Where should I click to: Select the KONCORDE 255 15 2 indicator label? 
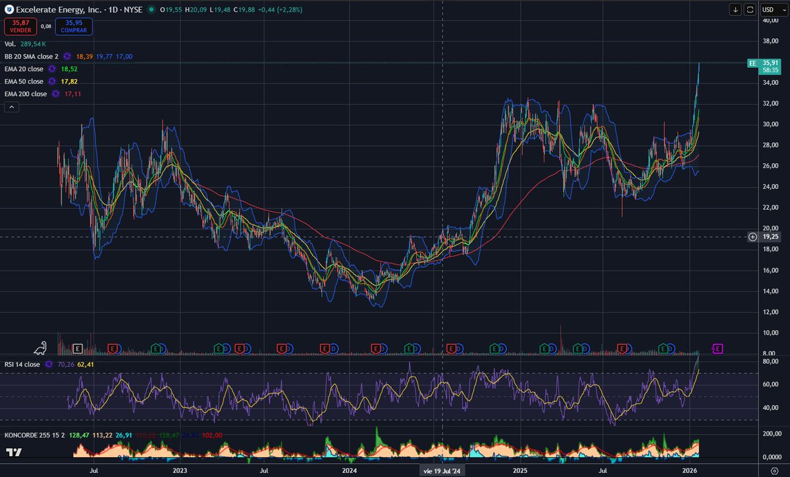pos(36,435)
